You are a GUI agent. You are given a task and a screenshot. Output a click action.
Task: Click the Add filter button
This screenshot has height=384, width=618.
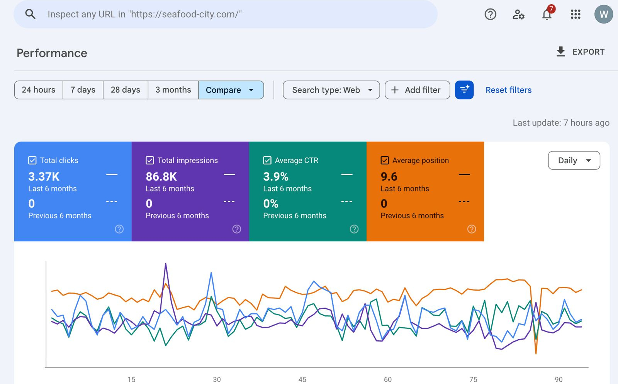tap(417, 90)
